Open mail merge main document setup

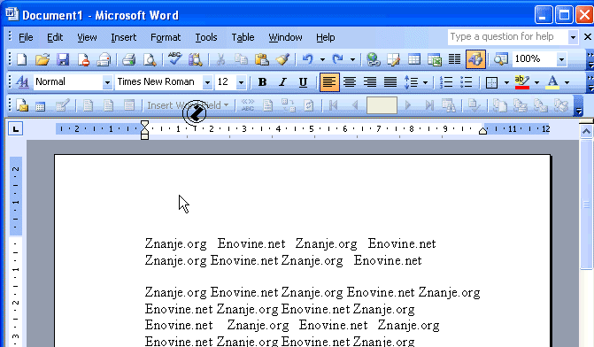tap(22, 105)
